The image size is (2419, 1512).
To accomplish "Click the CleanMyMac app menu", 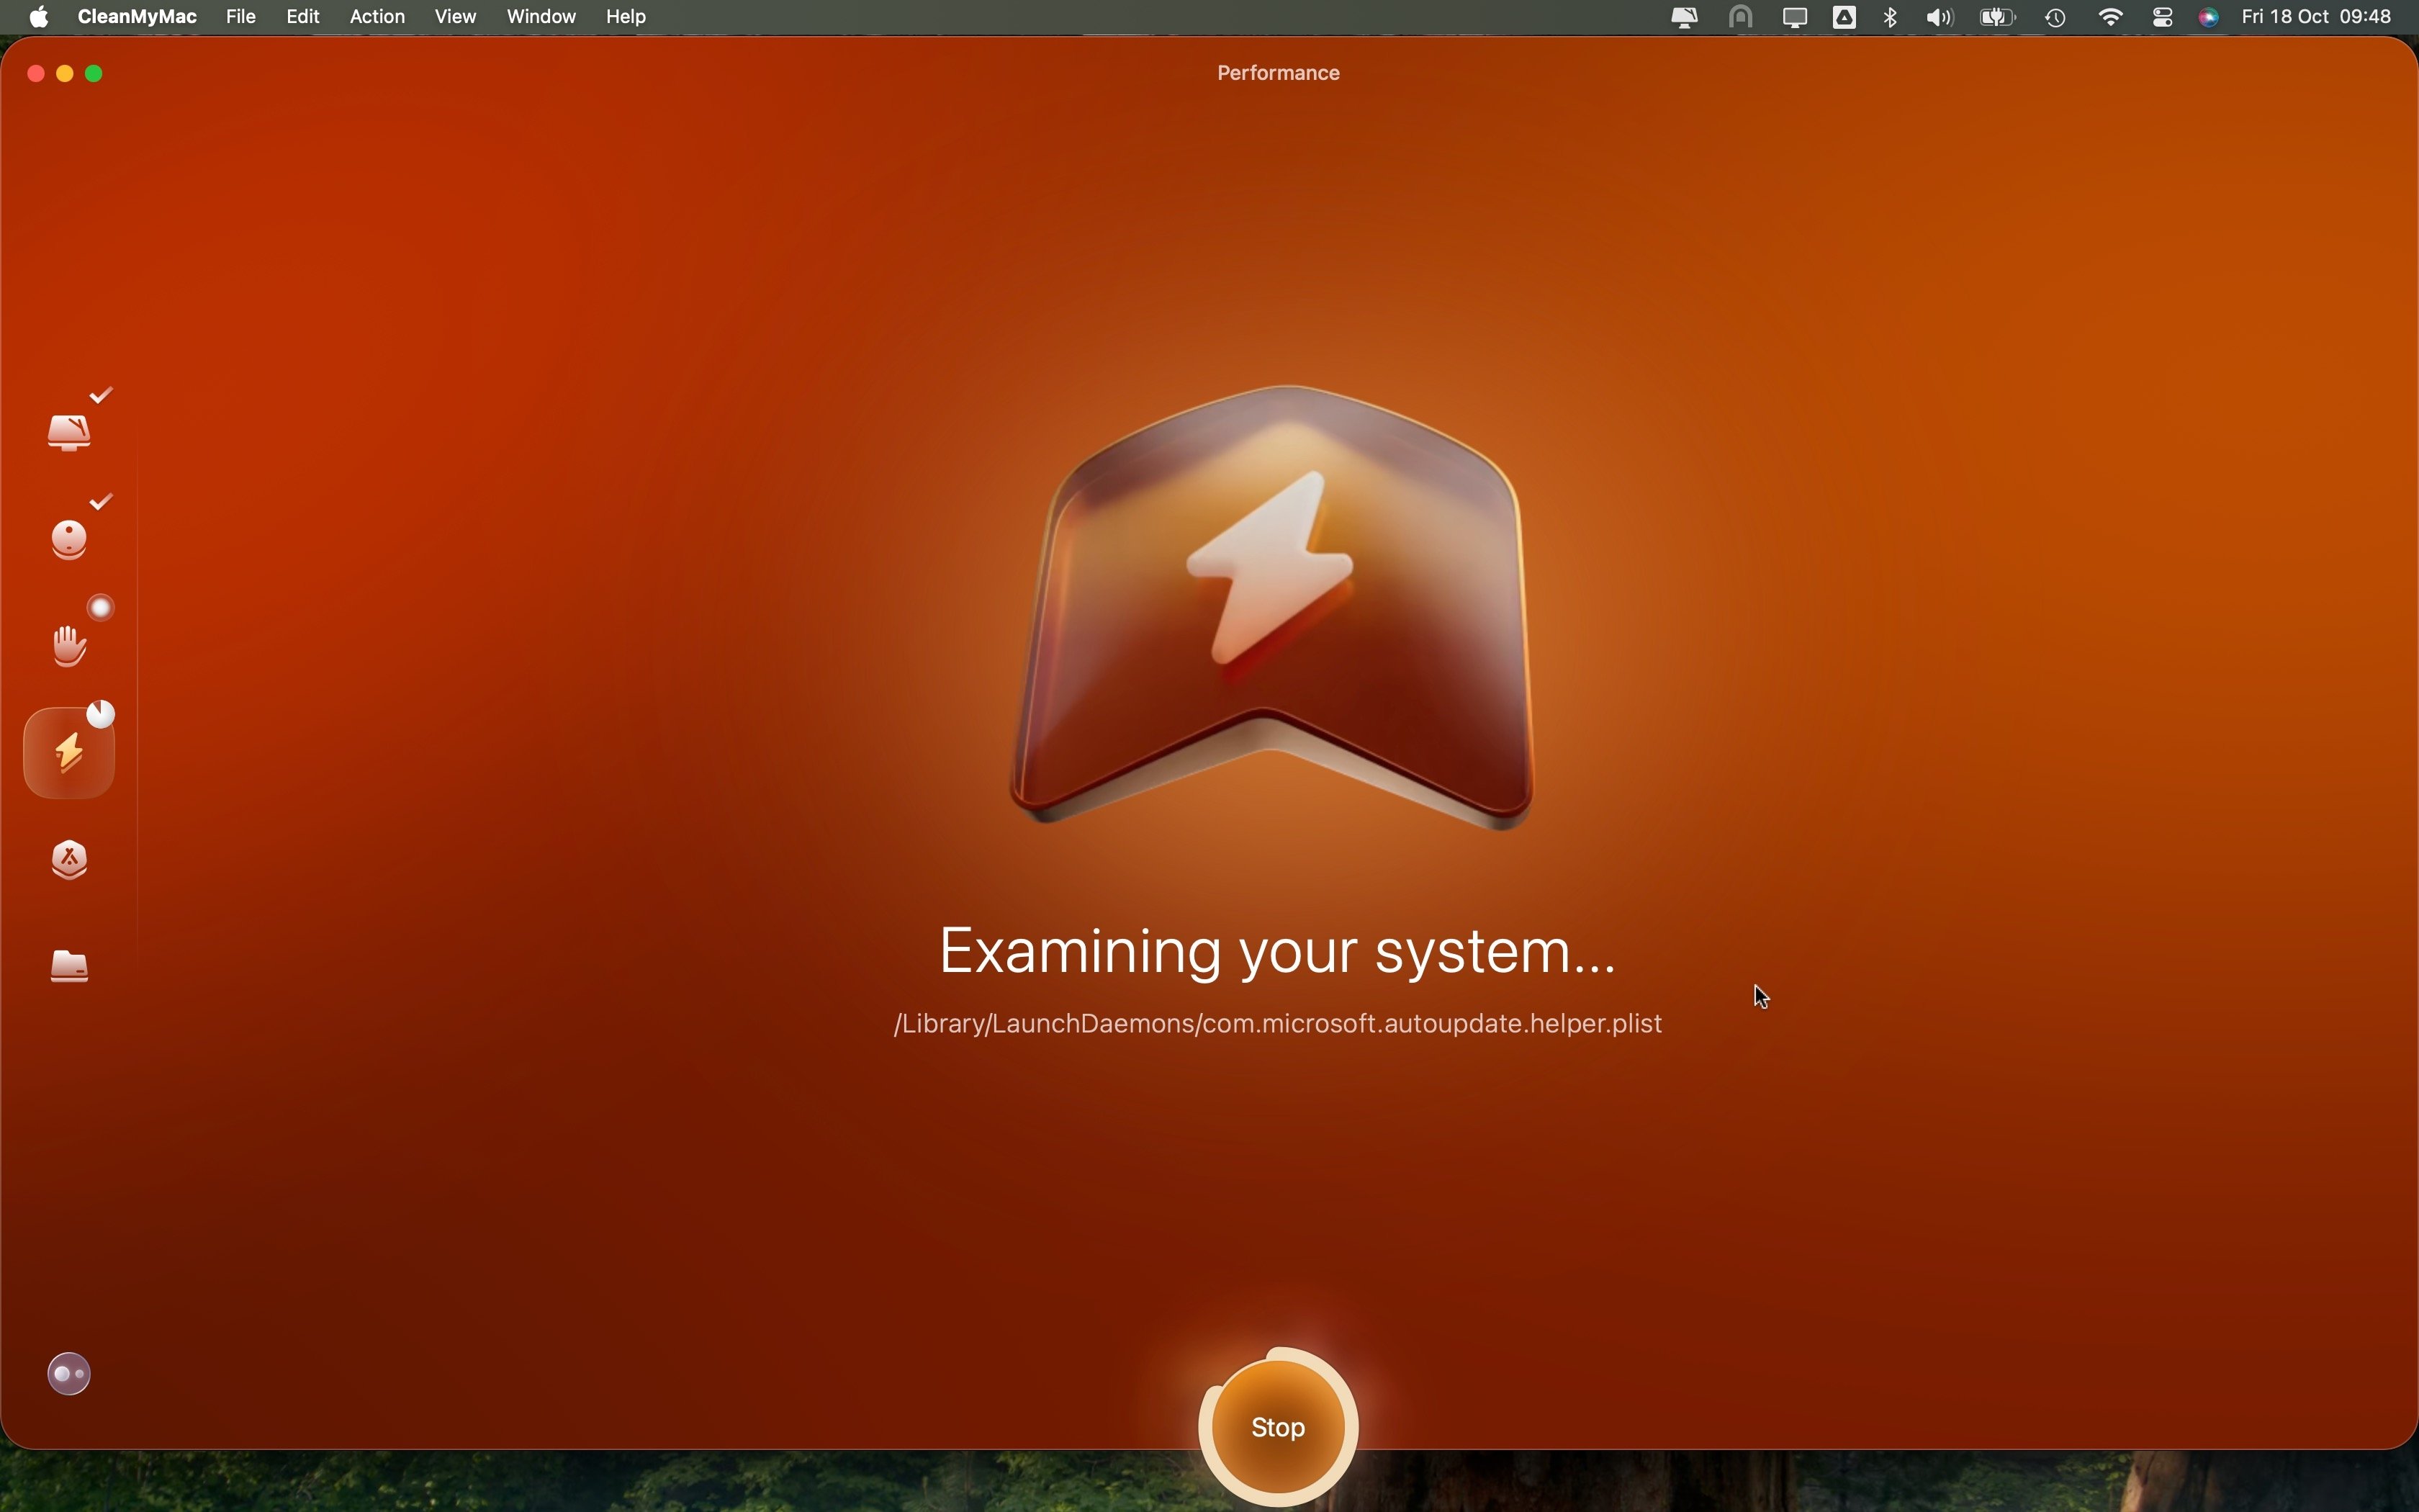I will point(138,16).
